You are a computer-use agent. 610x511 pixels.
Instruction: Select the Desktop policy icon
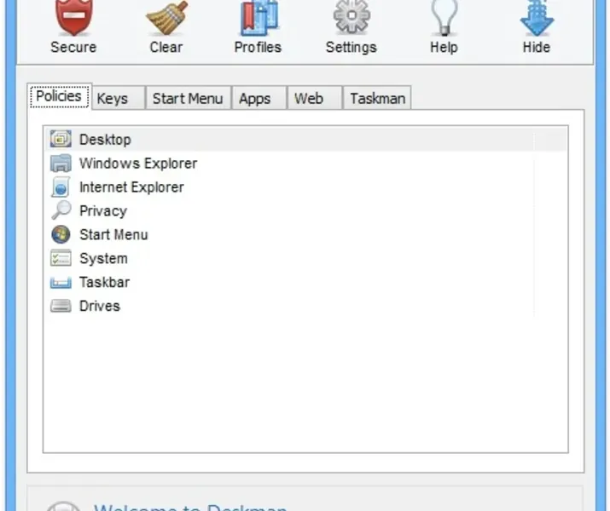coord(61,139)
